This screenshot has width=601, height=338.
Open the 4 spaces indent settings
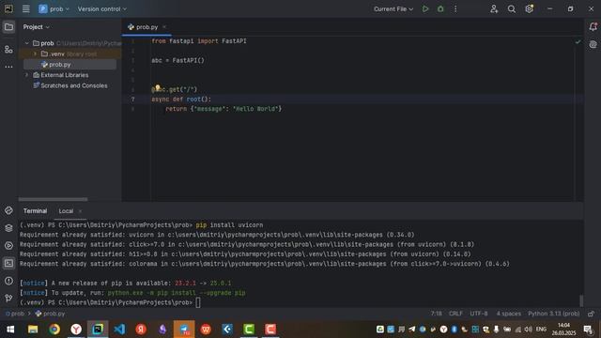point(509,314)
